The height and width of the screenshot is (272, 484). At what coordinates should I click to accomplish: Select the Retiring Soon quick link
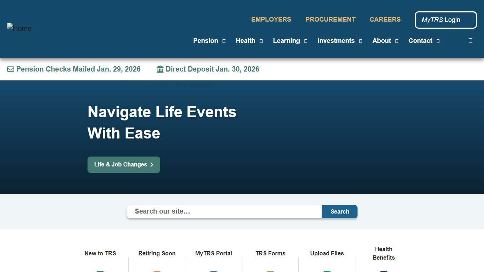pos(157,254)
